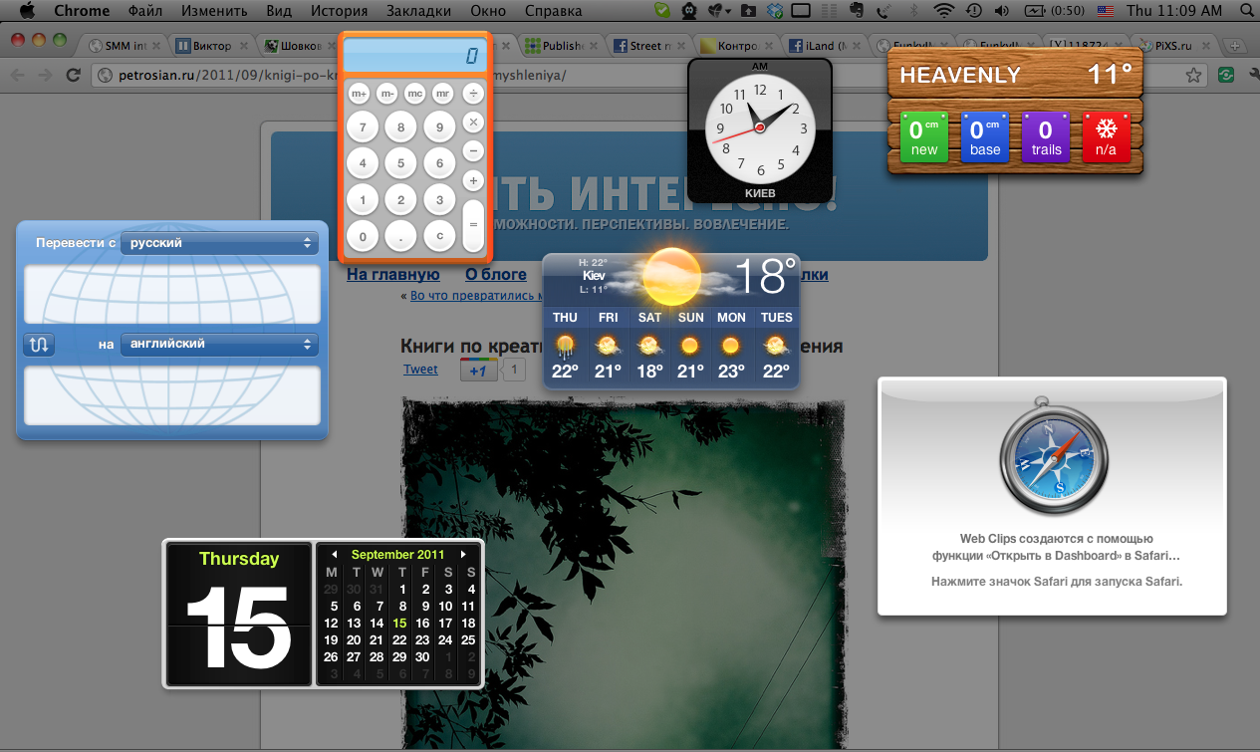Click the Google +1 button
Screen dimensions: 1260x752
pos(478,371)
